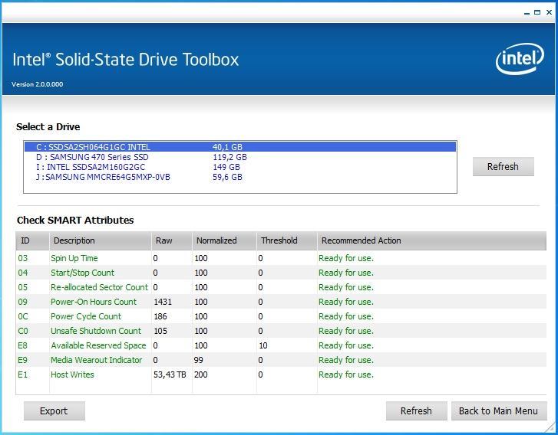Click "Ready for use." in Media Wearout row
The width and height of the screenshot is (558, 435).
pyautogui.click(x=346, y=360)
